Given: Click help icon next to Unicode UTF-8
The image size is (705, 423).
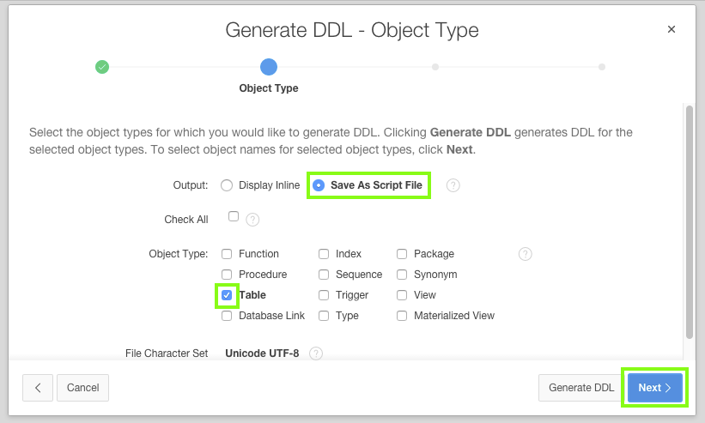Looking at the screenshot, I should click(316, 354).
